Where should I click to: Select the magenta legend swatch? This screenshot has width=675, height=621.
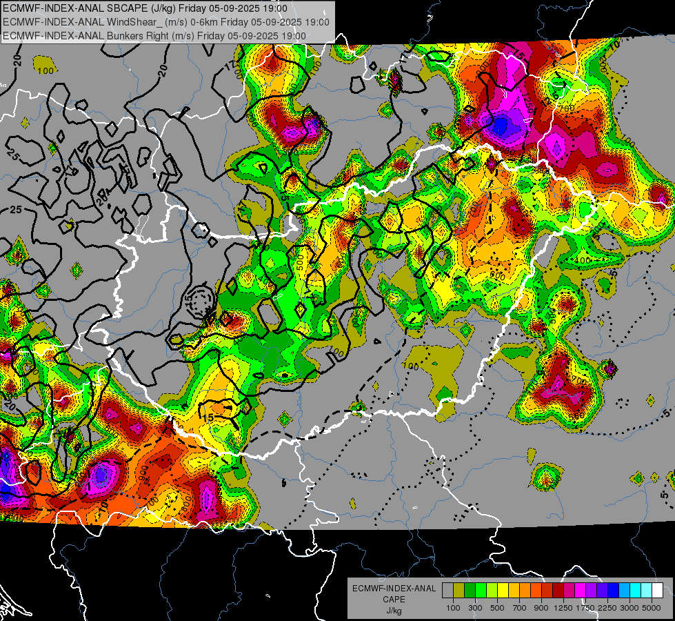click(x=581, y=591)
